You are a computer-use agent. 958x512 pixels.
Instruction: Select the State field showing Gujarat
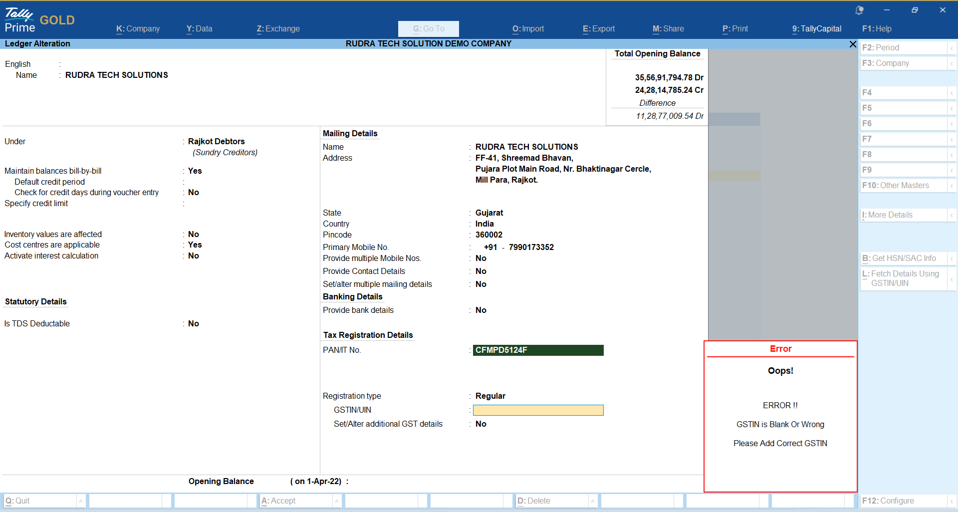pyautogui.click(x=489, y=213)
